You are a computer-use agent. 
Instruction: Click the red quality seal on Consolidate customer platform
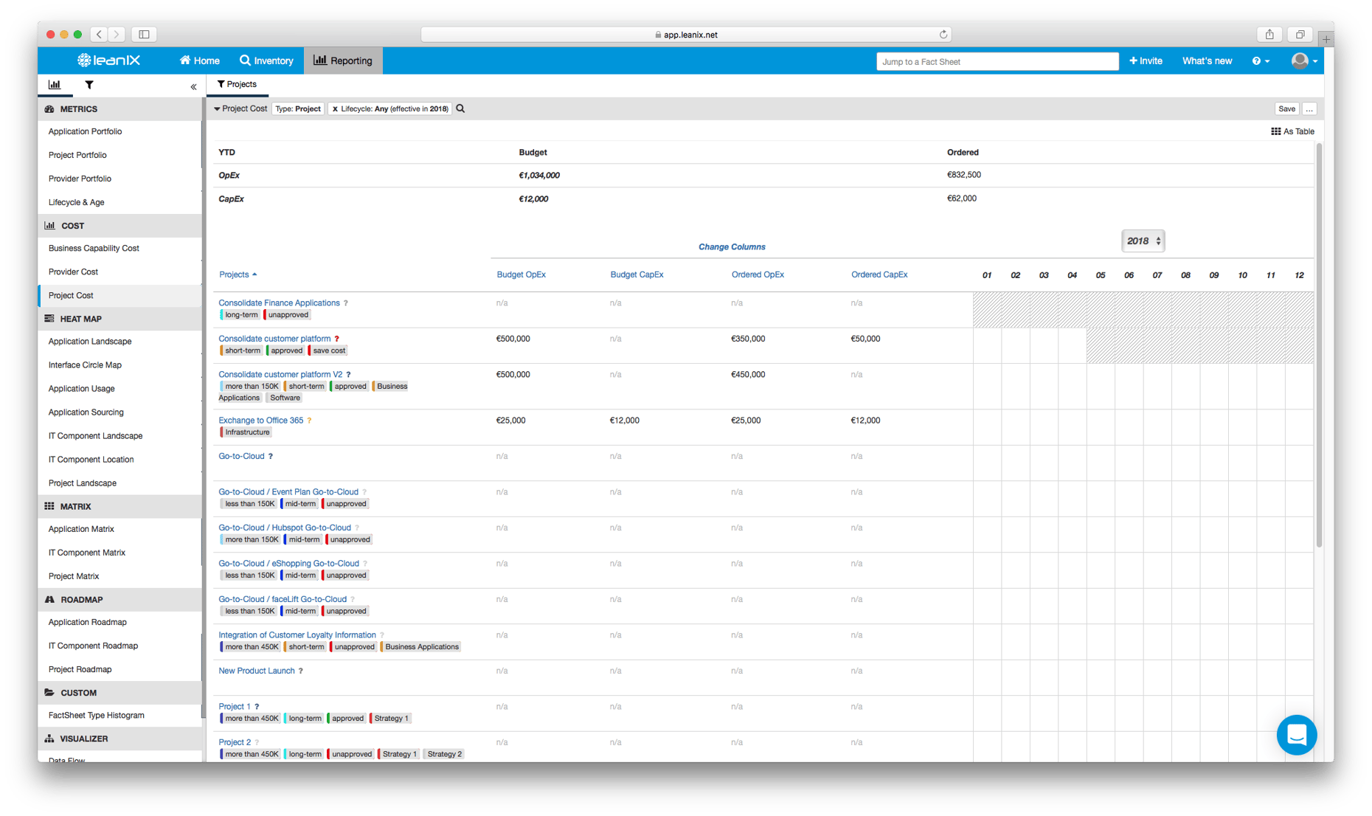pyautogui.click(x=337, y=339)
